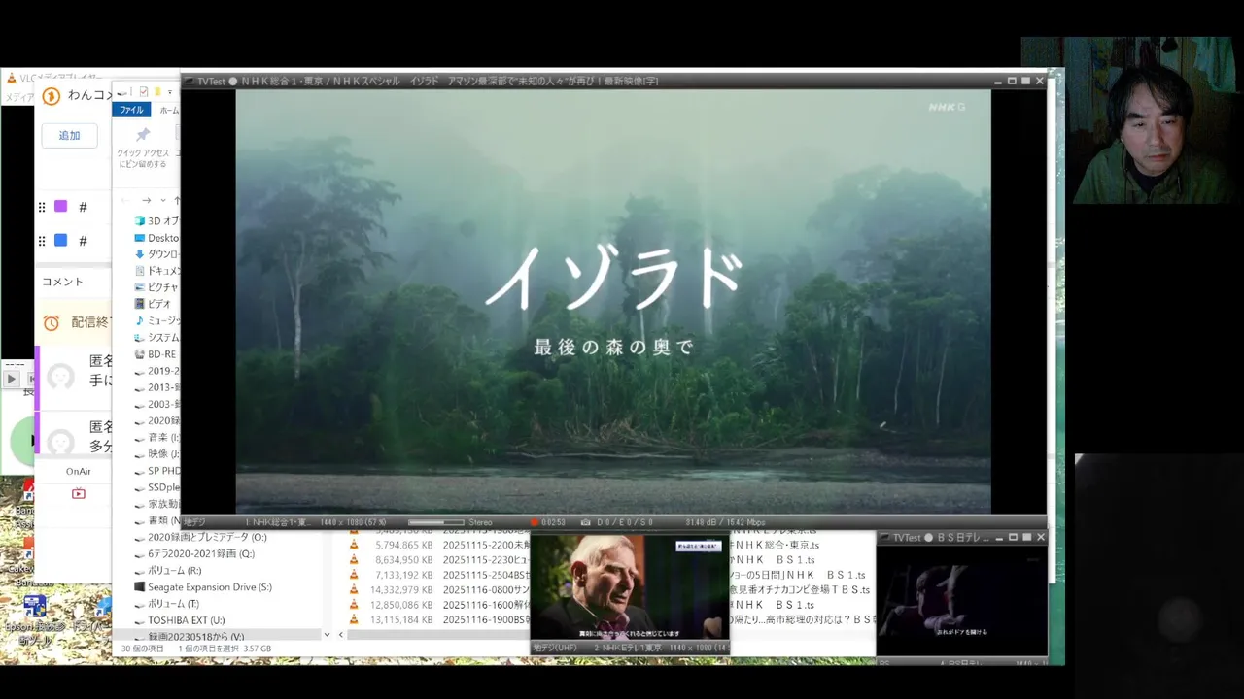Click the pin to Quick Access icon
The image size is (1244, 699).
(143, 135)
